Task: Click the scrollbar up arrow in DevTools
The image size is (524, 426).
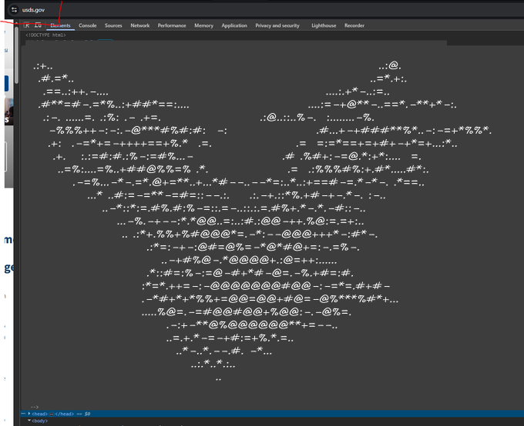Action: click(16, 23)
